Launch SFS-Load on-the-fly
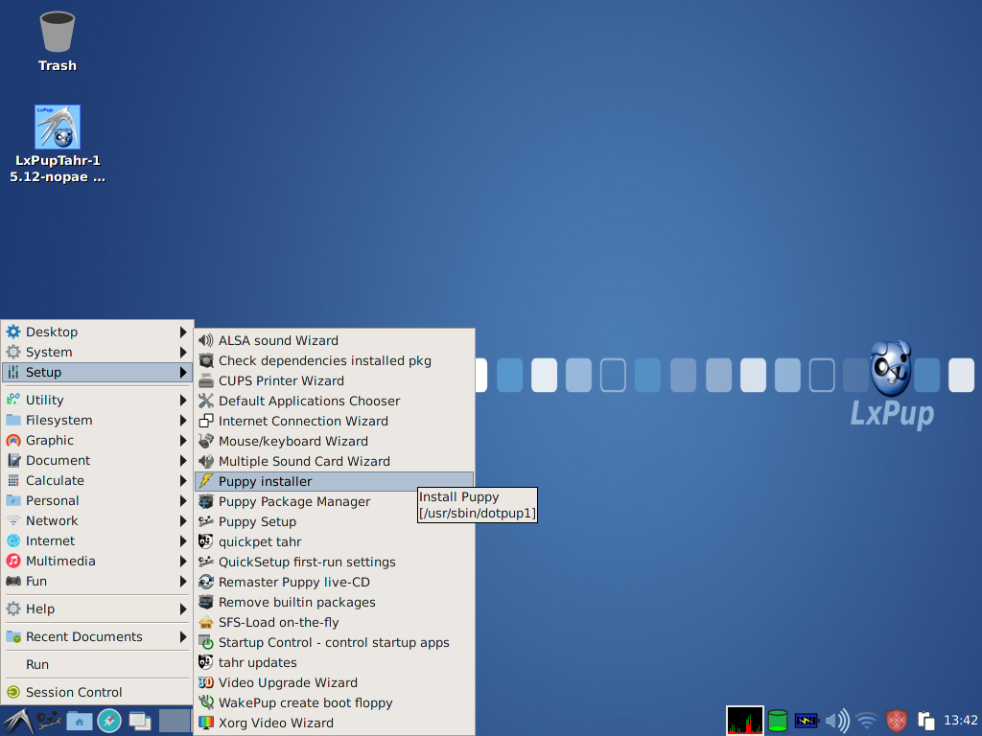This screenshot has height=736, width=982. pyautogui.click(x=335, y=622)
